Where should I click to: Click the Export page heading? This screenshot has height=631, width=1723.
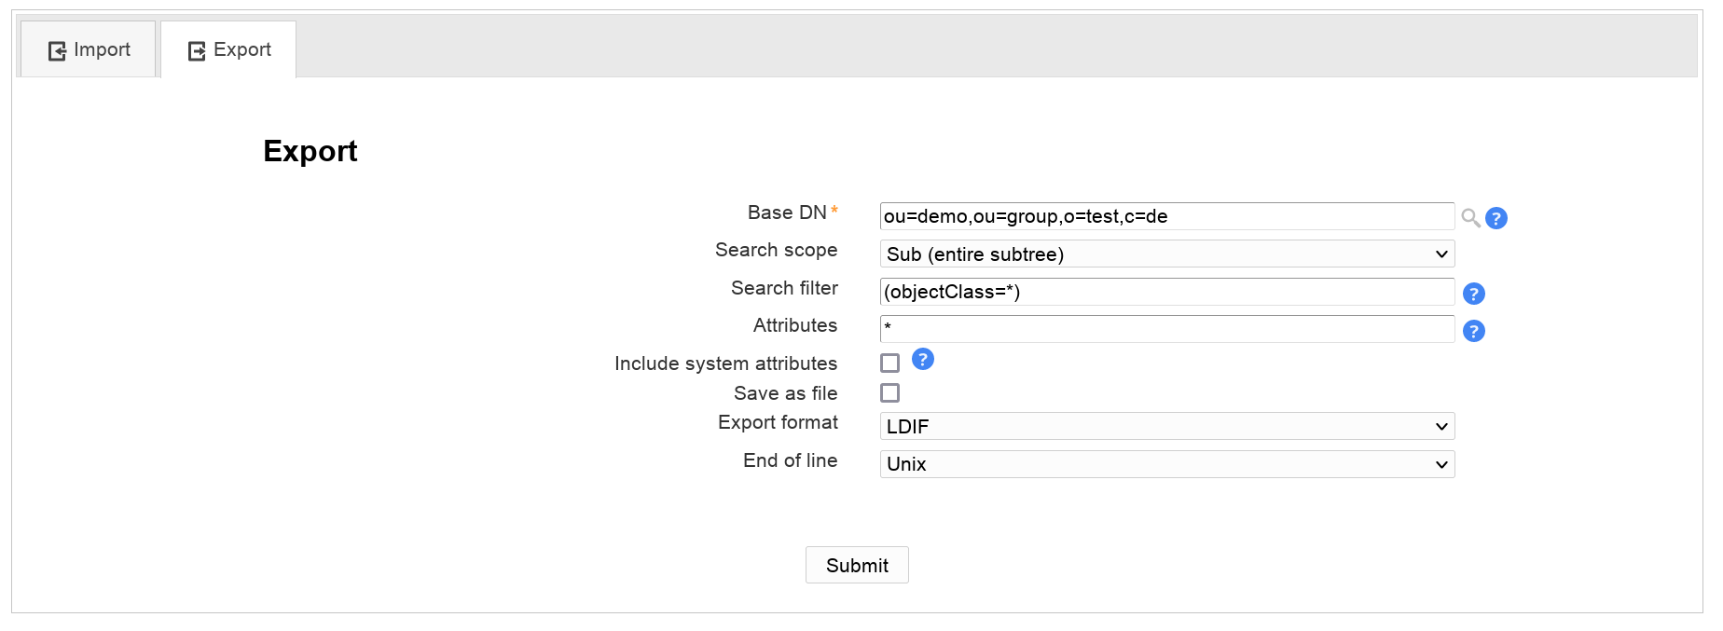pos(310,151)
